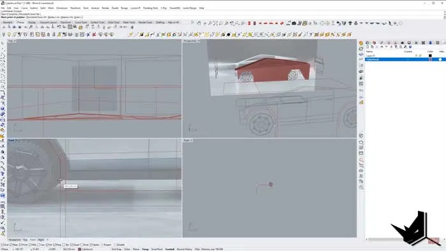The width and height of the screenshot is (446, 251).
Task: Toggle the End object snap
Action: pos(5,245)
